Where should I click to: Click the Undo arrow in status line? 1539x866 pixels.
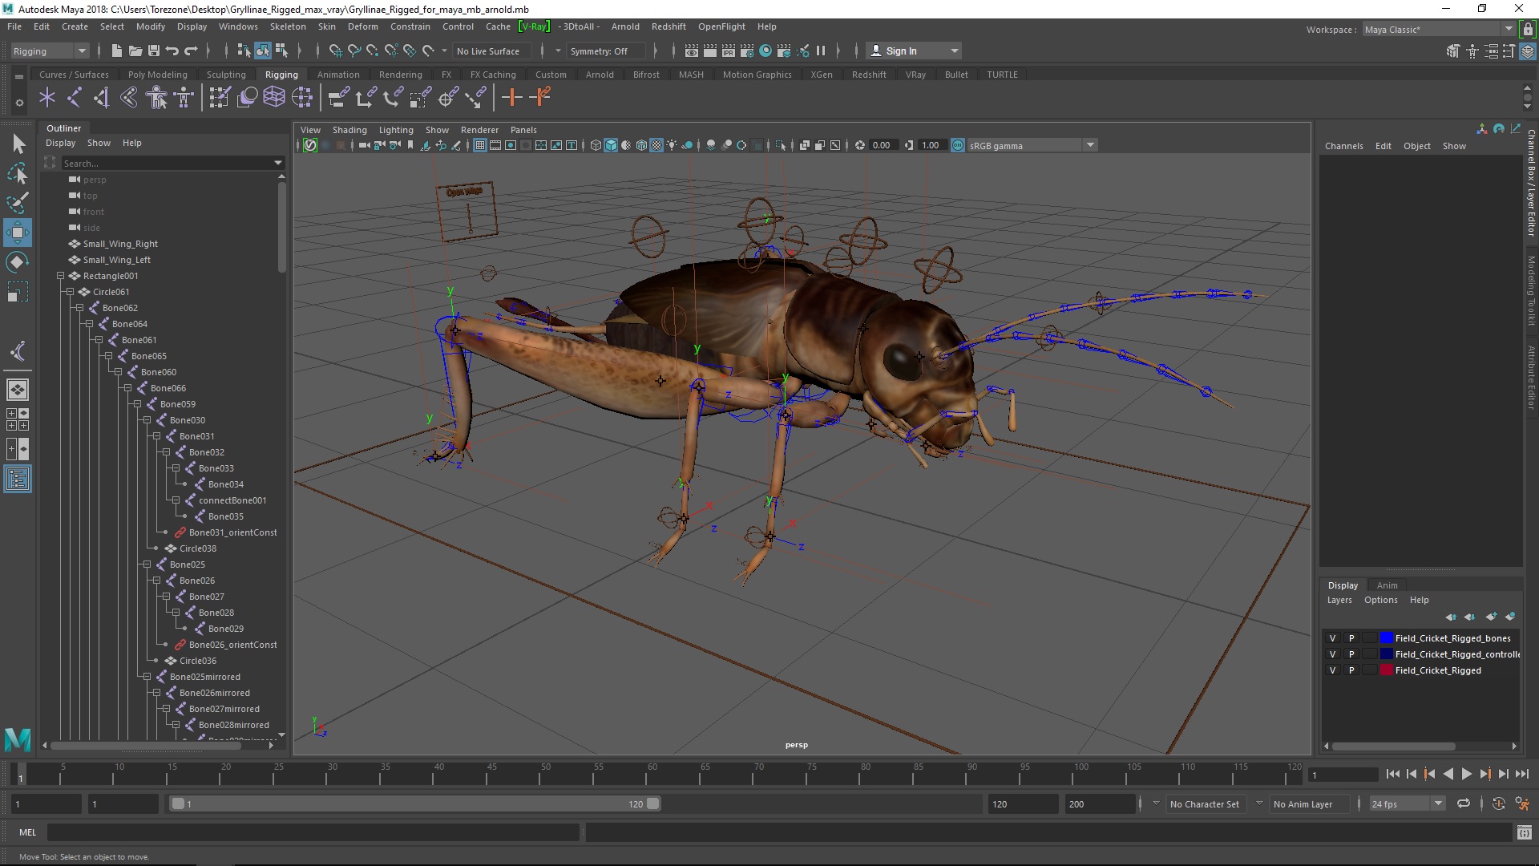pyautogui.click(x=172, y=51)
